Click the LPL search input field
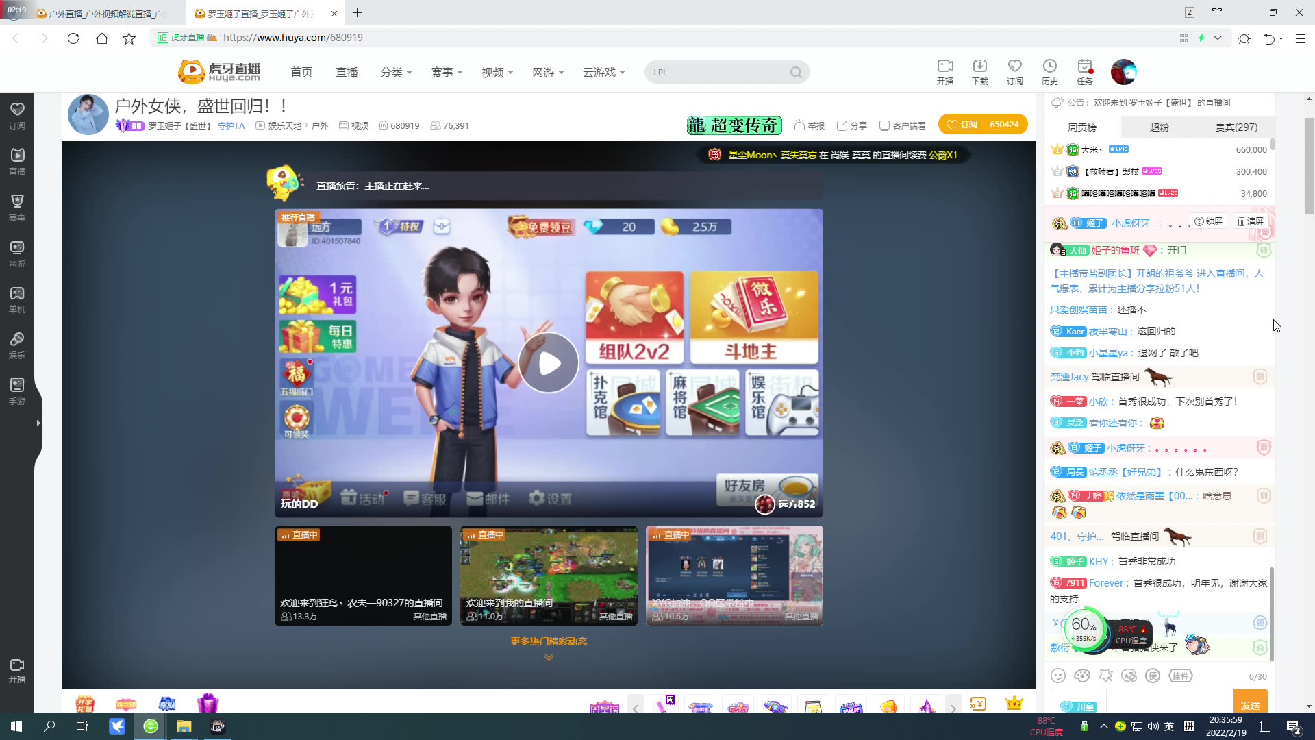The image size is (1315, 740). click(x=716, y=72)
